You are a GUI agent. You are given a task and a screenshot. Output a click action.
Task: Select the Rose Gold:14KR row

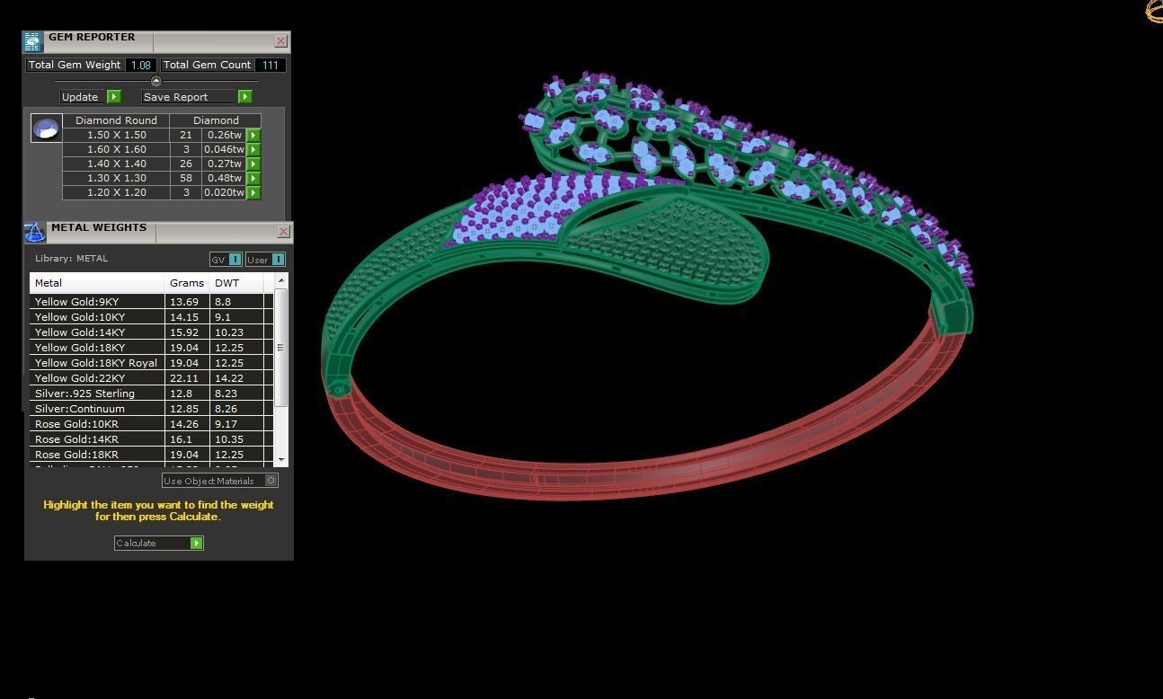pos(151,439)
